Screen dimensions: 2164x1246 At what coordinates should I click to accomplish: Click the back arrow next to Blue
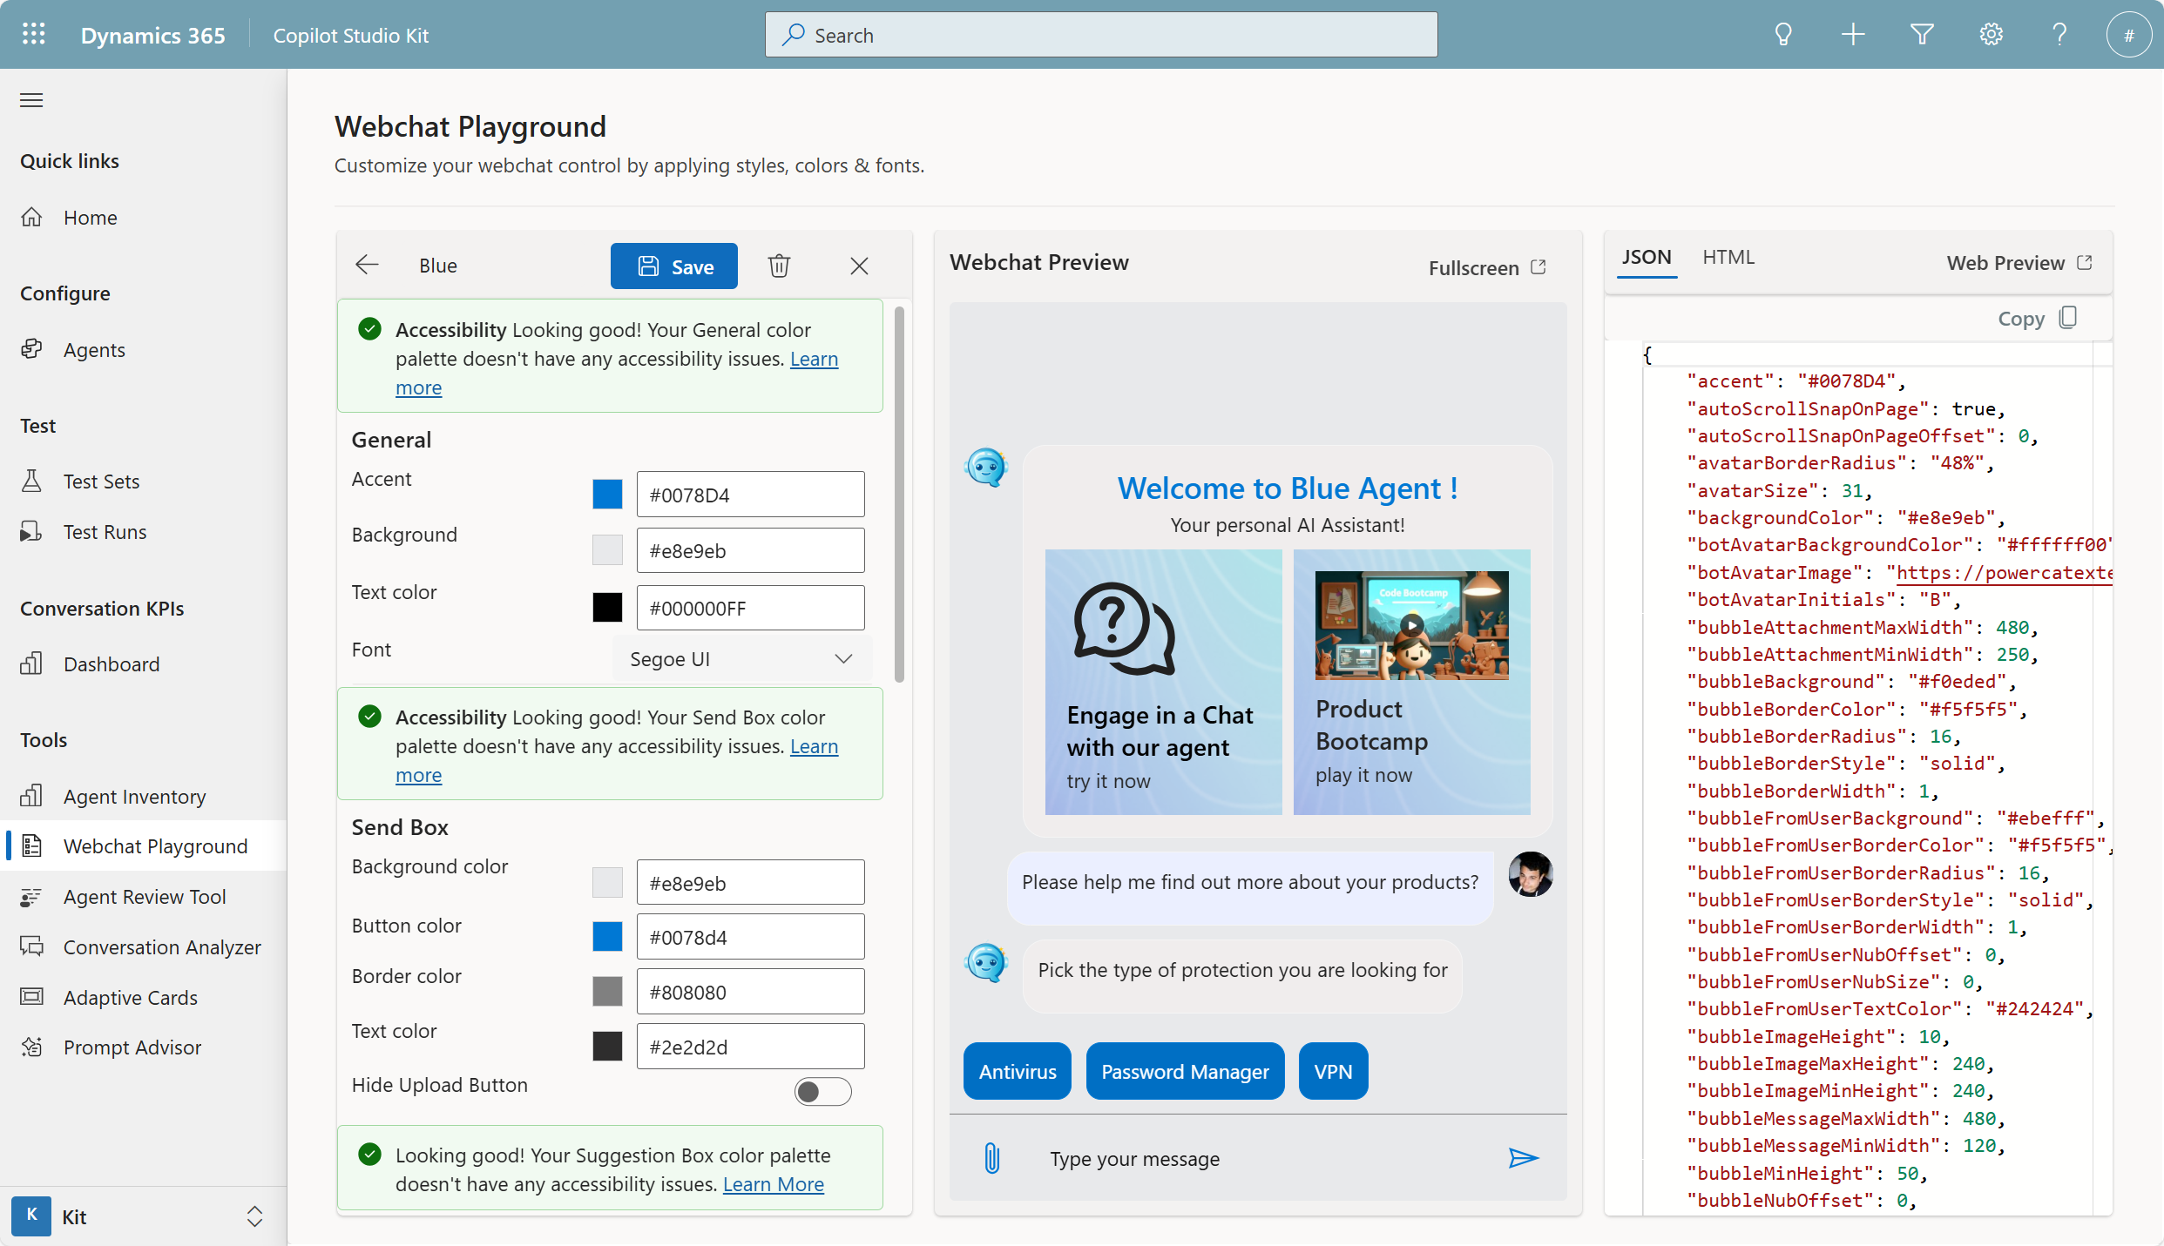(367, 266)
